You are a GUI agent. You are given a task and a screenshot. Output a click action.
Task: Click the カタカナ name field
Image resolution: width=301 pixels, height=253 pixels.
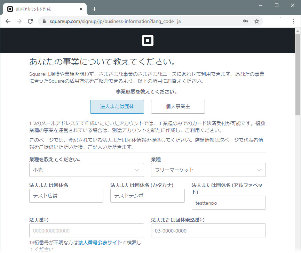[147, 196]
